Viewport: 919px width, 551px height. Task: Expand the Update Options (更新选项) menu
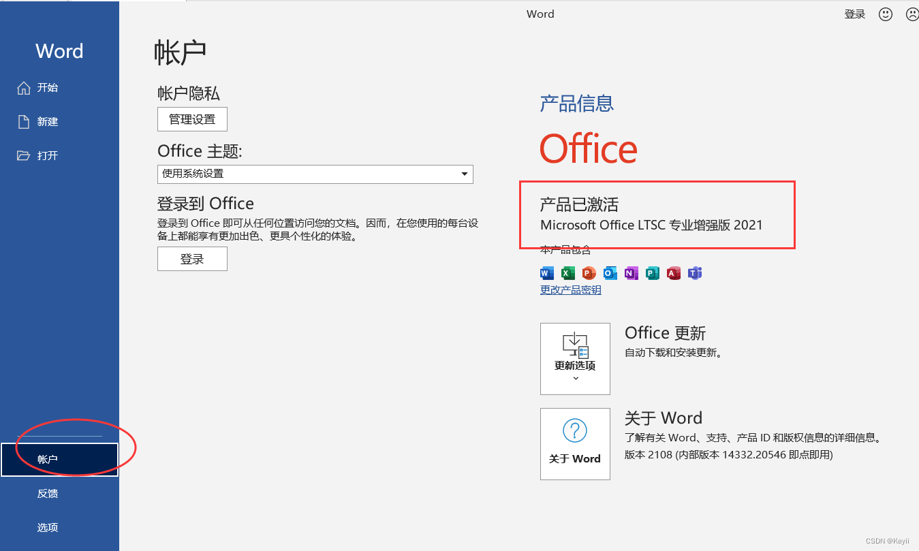coord(575,359)
